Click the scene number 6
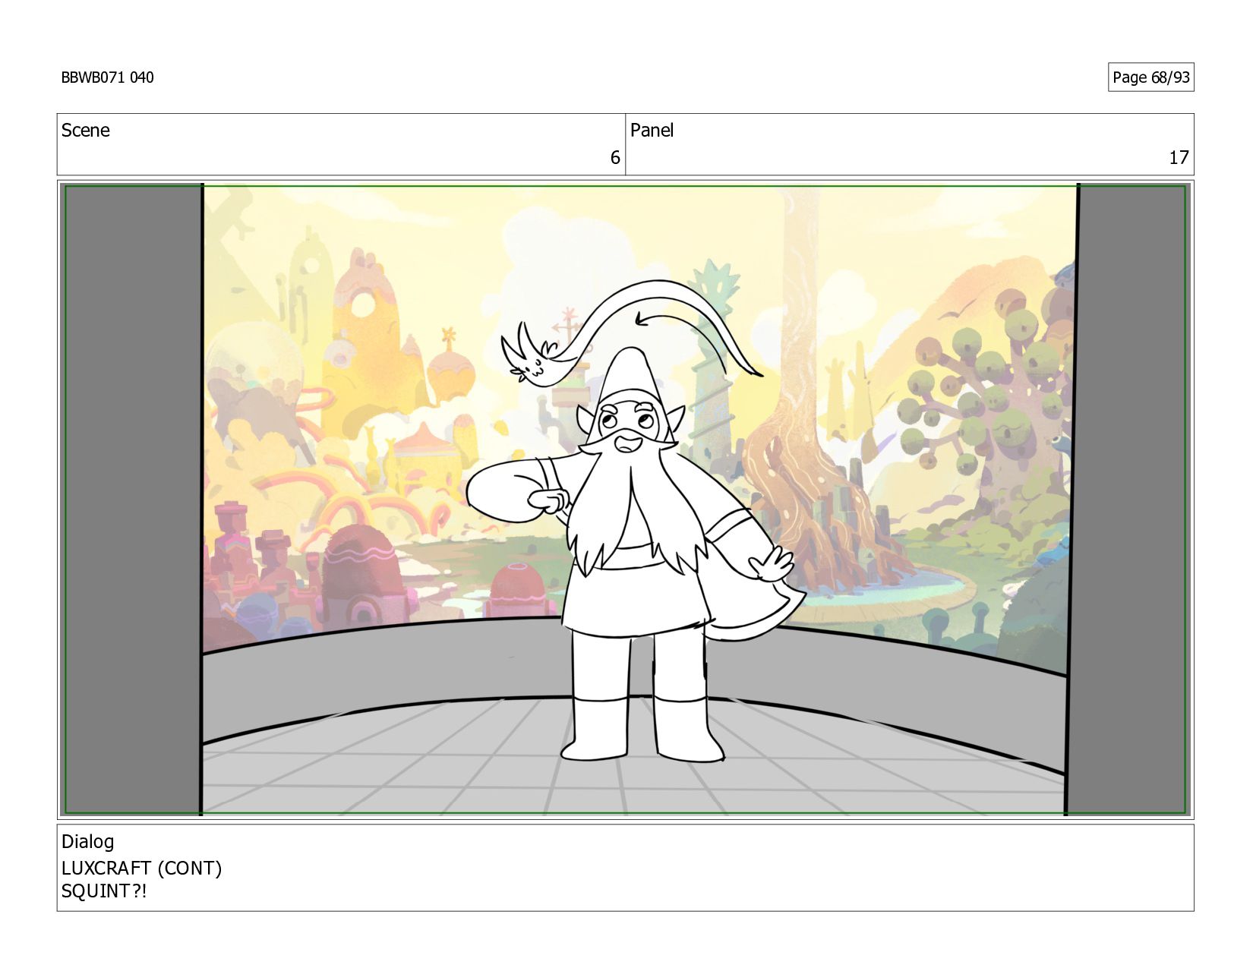This screenshot has width=1253, height=968. click(x=615, y=158)
